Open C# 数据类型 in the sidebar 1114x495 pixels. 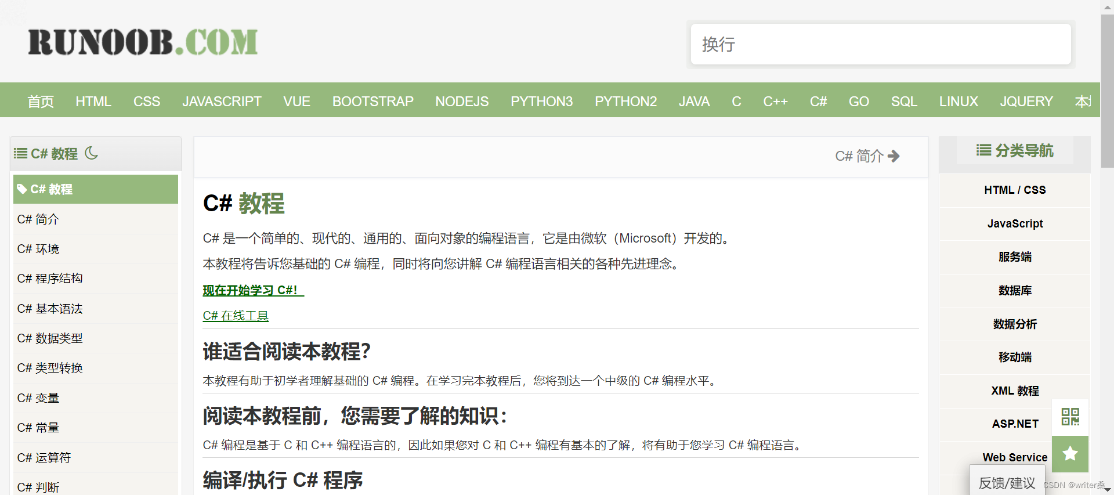pyautogui.click(x=96, y=338)
